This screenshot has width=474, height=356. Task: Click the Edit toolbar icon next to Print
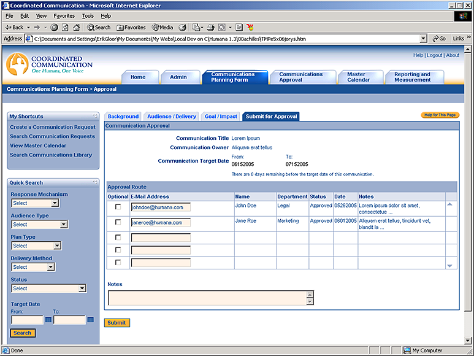tap(222, 28)
